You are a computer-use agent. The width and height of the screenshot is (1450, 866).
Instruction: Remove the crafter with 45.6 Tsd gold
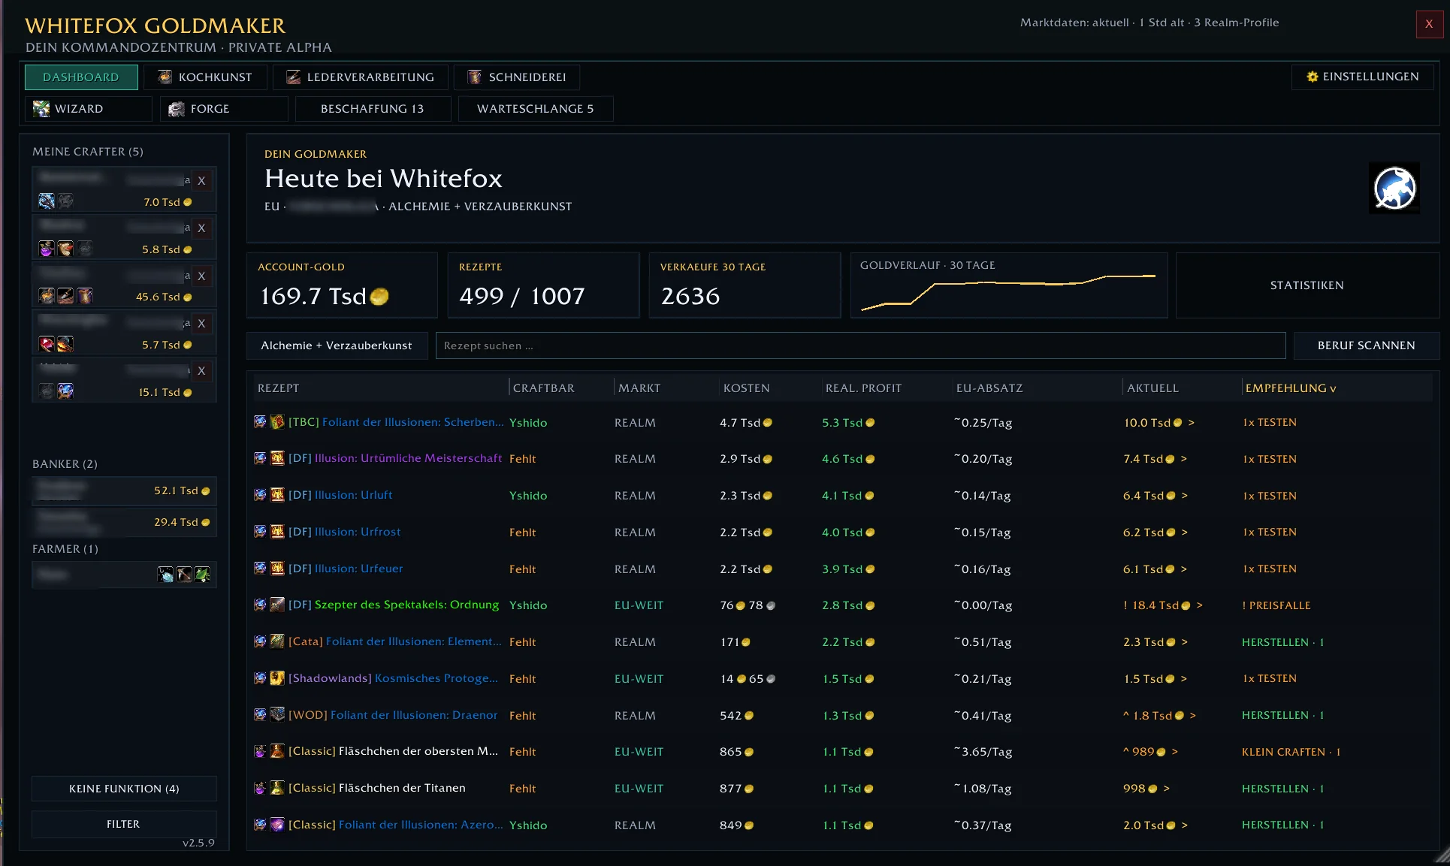201,276
